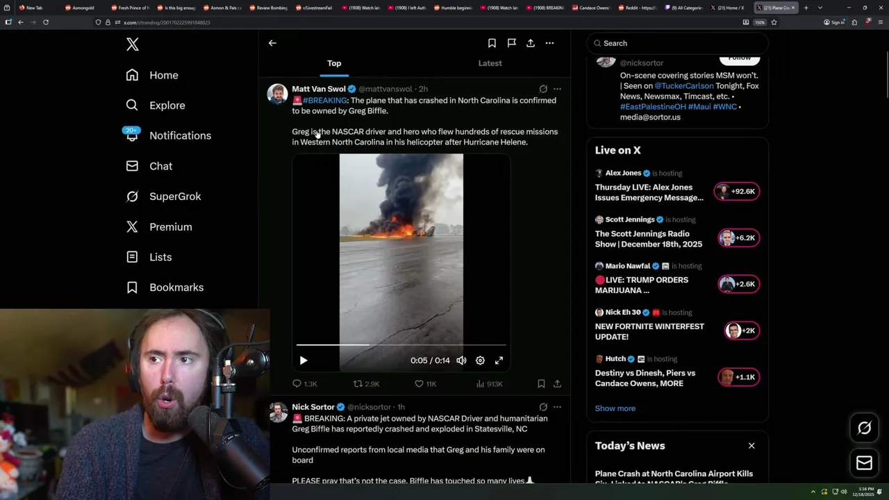Screen dimensions: 889x500
Task: Enter fullscreen on the video
Action: click(499, 360)
